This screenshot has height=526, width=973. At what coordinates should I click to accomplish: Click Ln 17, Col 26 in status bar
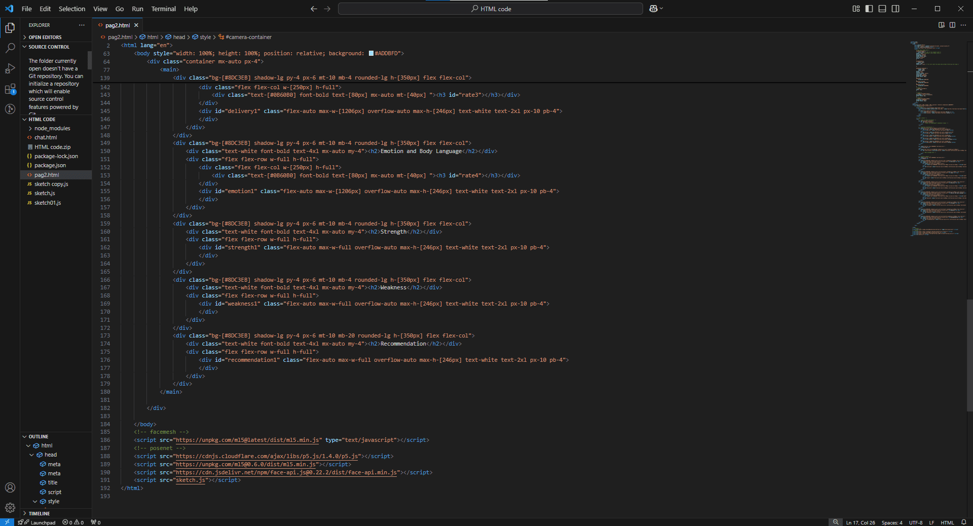(860, 522)
